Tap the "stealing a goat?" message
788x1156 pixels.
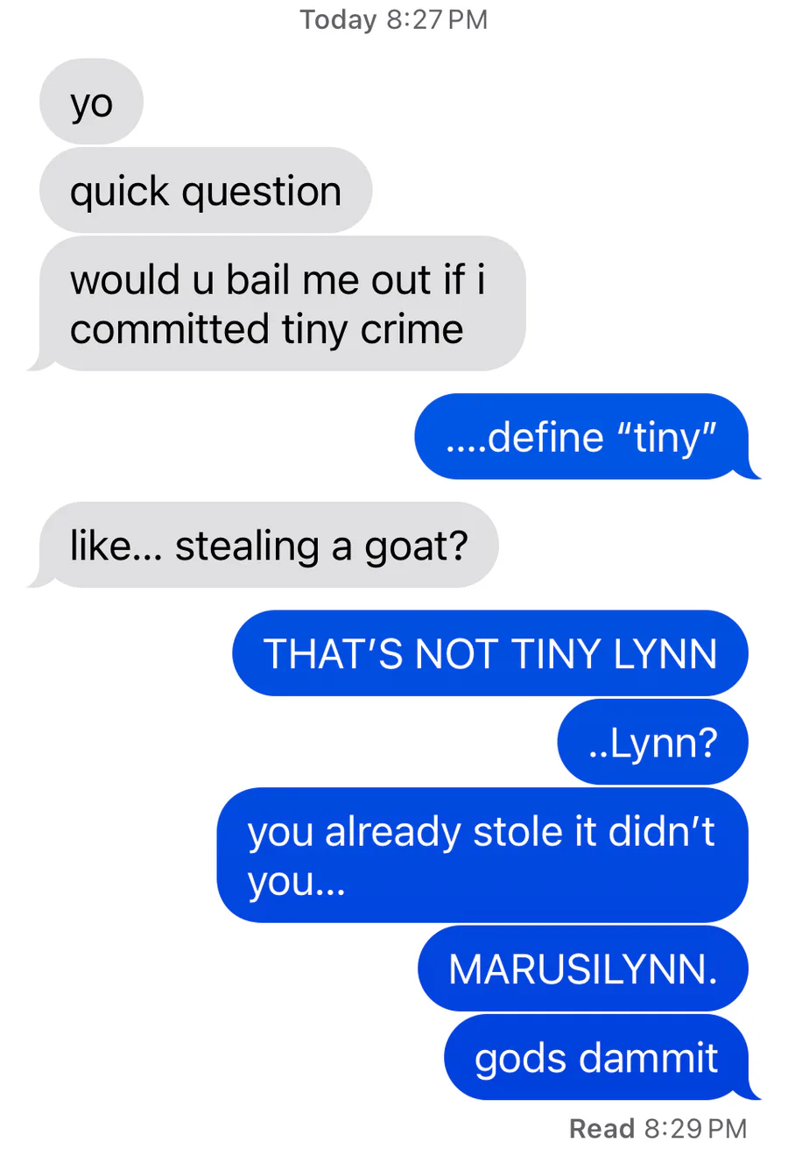coord(263,546)
